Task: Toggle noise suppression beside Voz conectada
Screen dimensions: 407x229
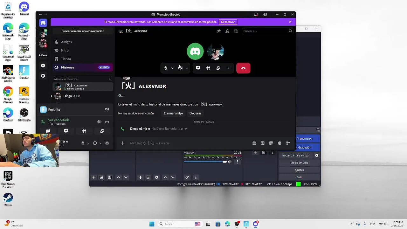Action: 99,122
